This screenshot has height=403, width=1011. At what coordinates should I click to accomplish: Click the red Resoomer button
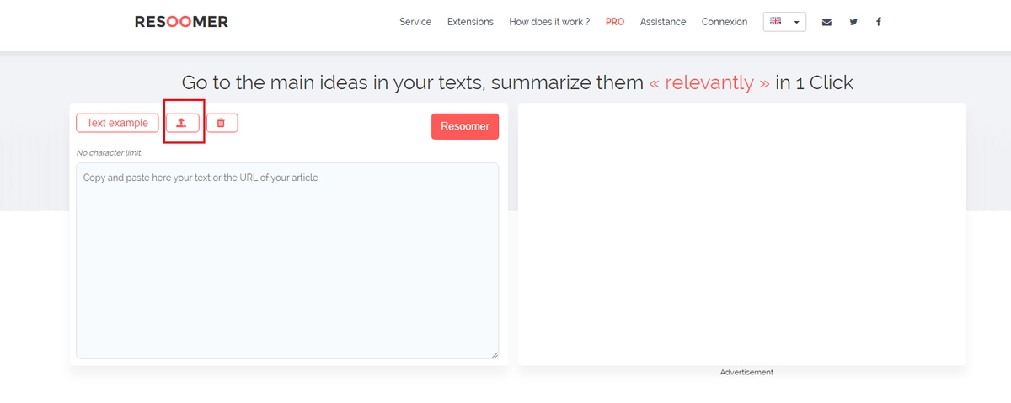465,126
